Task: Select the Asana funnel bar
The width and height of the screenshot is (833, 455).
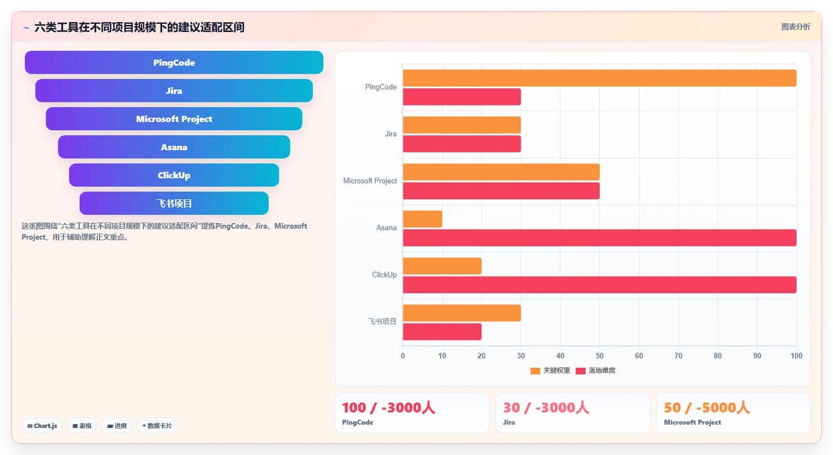Action: tap(174, 147)
